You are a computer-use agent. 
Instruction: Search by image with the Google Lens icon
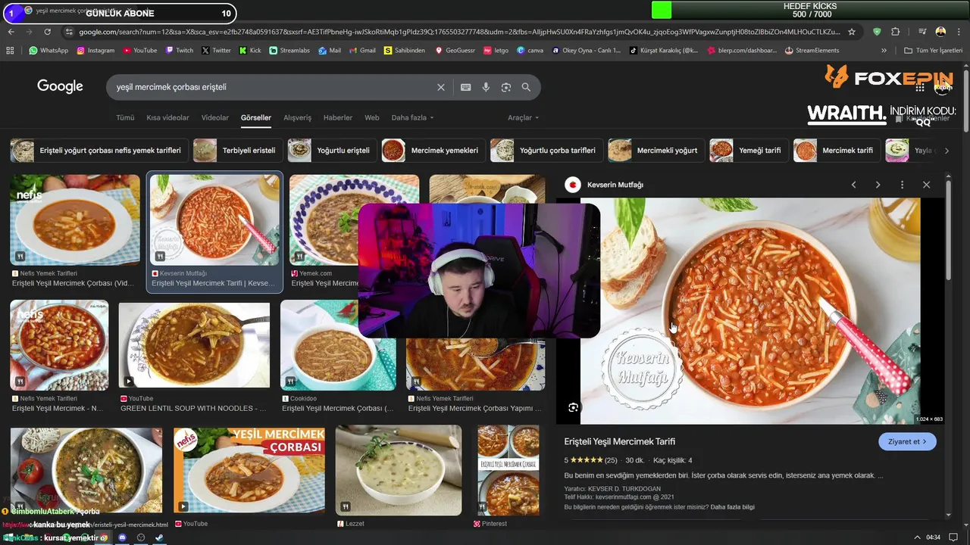[x=506, y=87]
